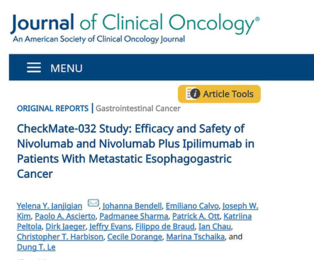Open Ian Chau author link
The height and width of the screenshot is (260, 314).
[x=215, y=227]
